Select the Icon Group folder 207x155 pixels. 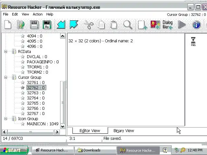click(x=28, y=119)
